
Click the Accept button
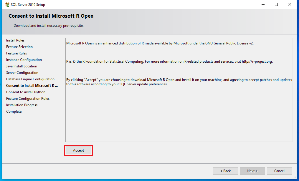[x=78, y=150]
